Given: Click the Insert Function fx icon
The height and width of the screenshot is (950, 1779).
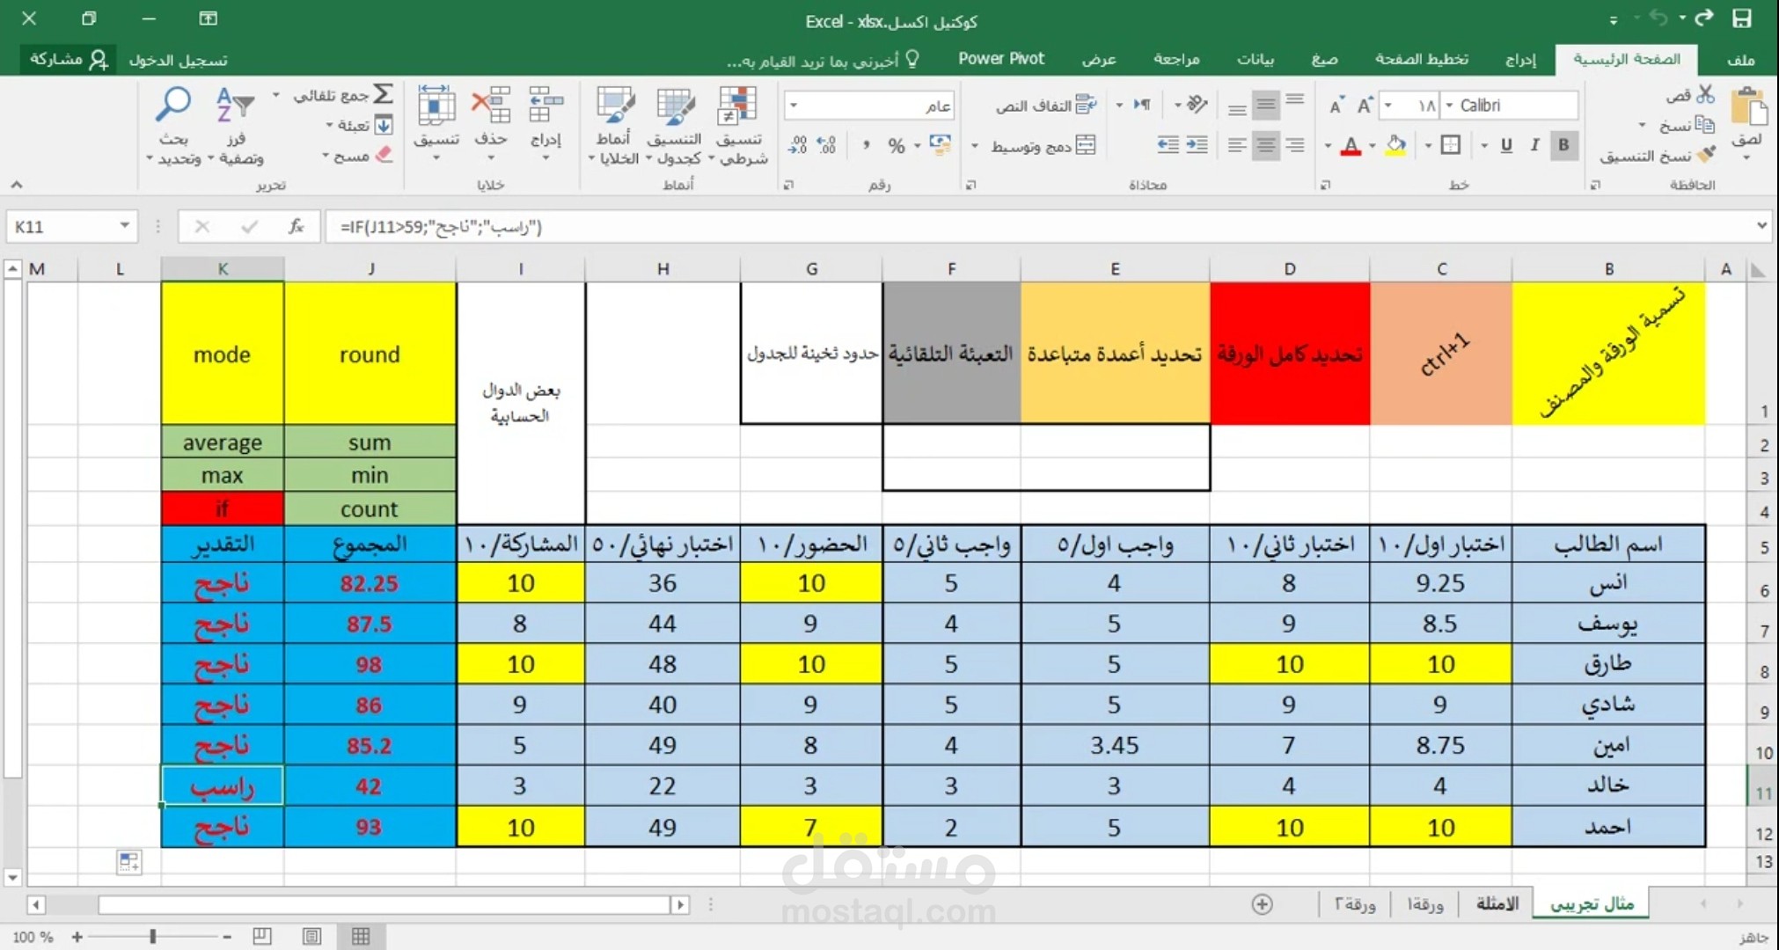Looking at the screenshot, I should click(x=296, y=227).
